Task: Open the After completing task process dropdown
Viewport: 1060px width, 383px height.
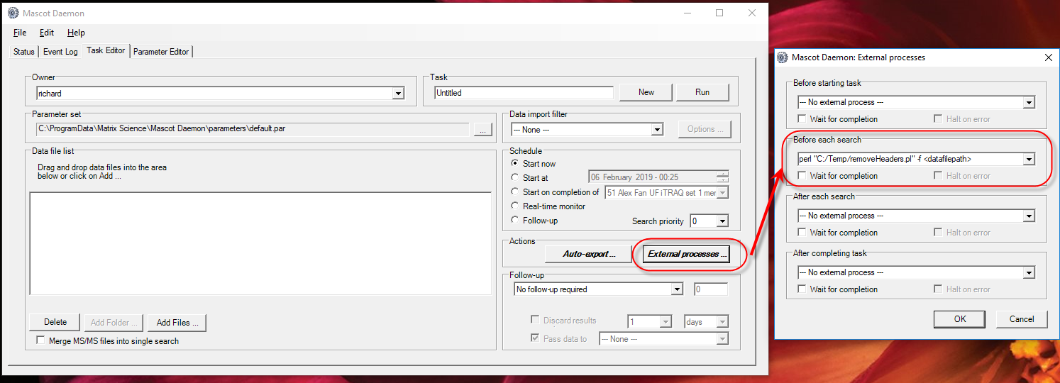Action: point(1029,272)
